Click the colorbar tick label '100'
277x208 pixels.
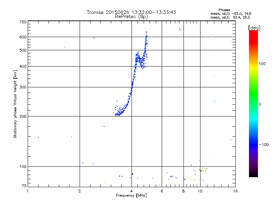pyautogui.click(x=262, y=64)
